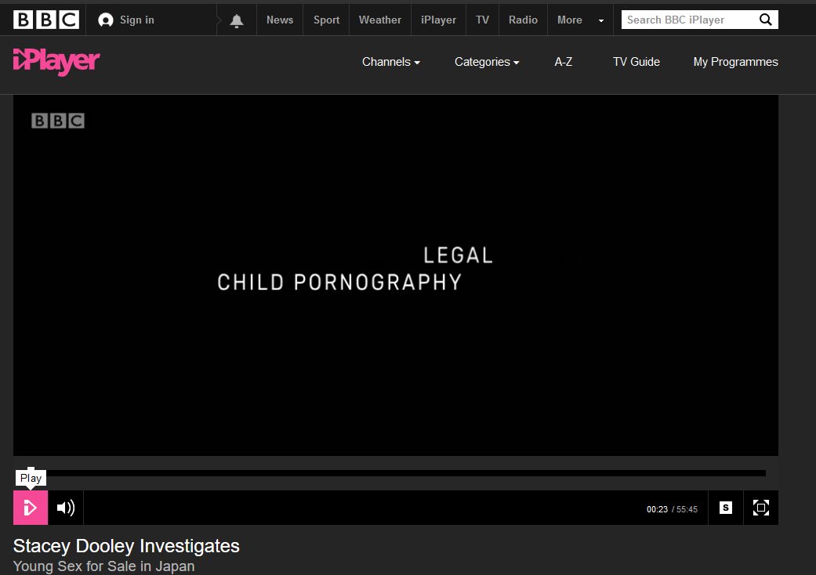This screenshot has height=575, width=816.
Task: Click the 00:23 / 55:45 time display
Action: tap(672, 509)
